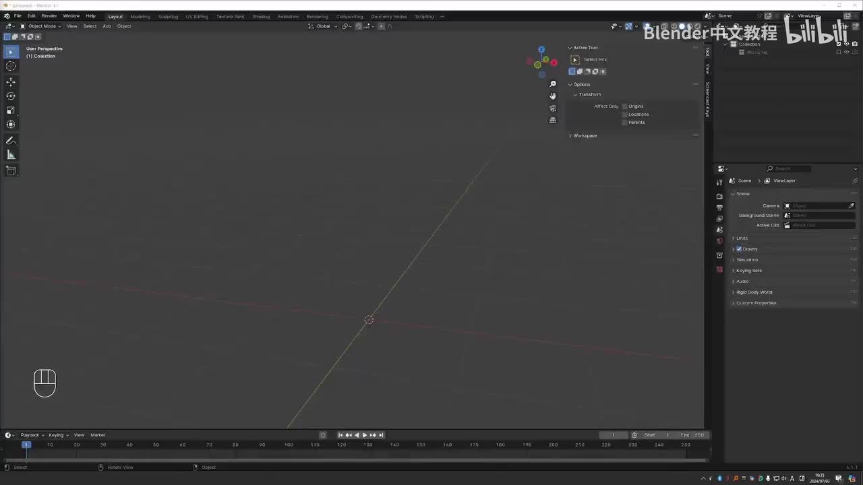Open the World properties tab icon
863x485 pixels.
[x=719, y=240]
